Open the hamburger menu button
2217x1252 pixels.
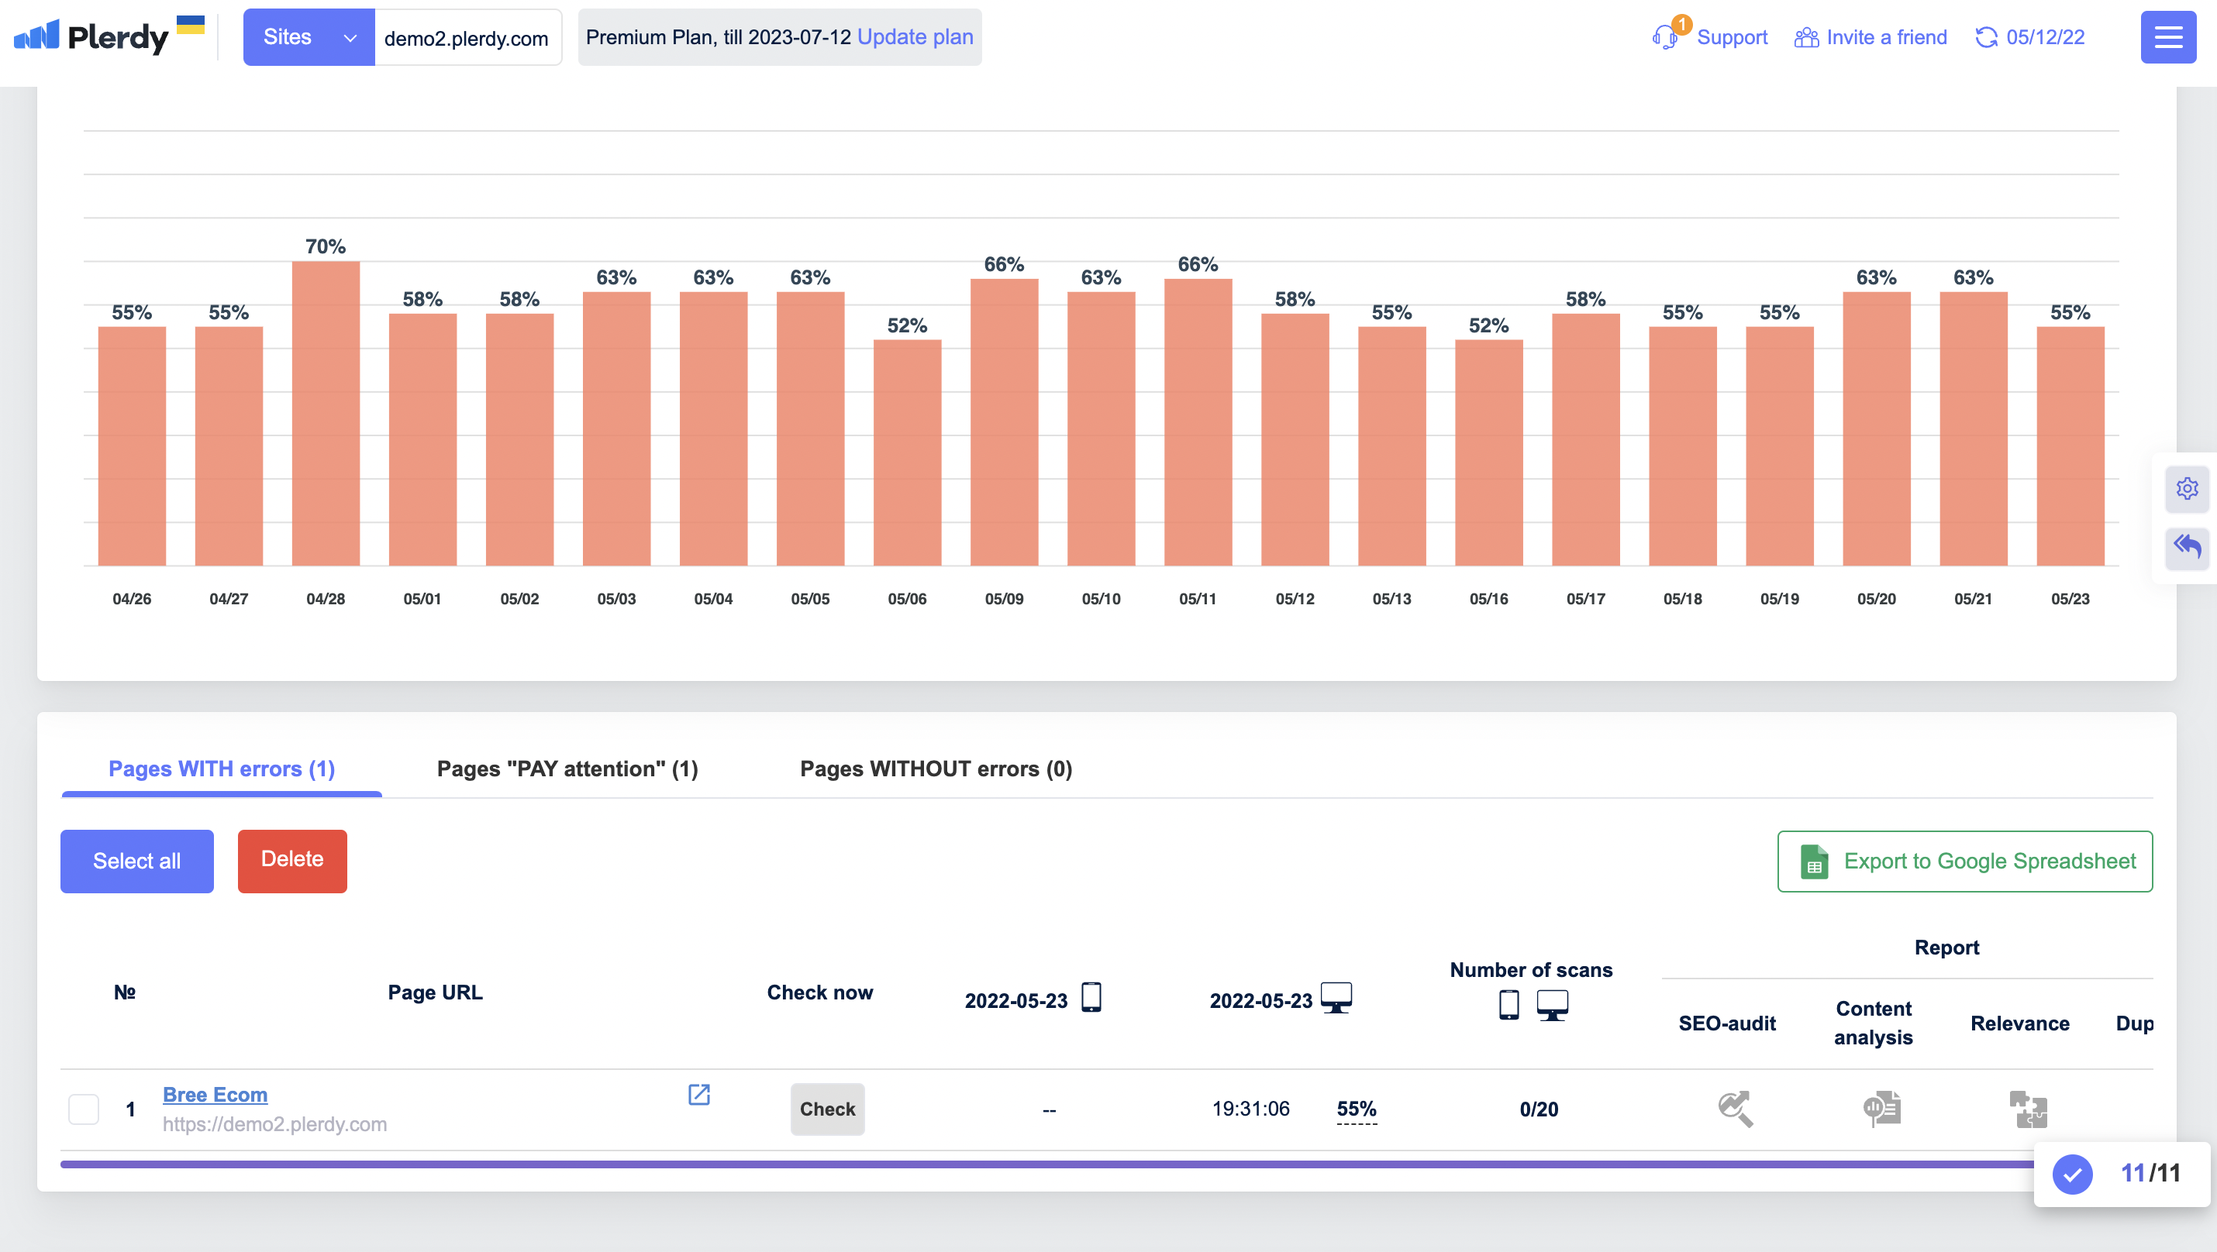(x=2168, y=37)
